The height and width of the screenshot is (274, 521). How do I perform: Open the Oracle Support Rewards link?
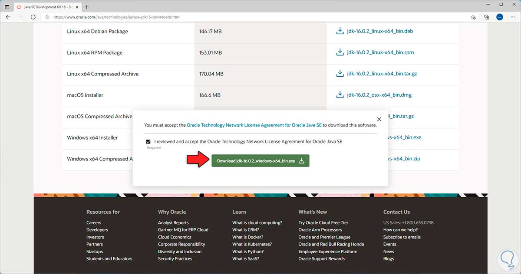(x=322, y=259)
